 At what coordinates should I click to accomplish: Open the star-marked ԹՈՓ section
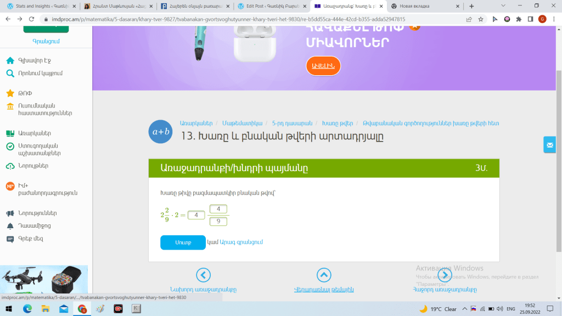click(10, 93)
